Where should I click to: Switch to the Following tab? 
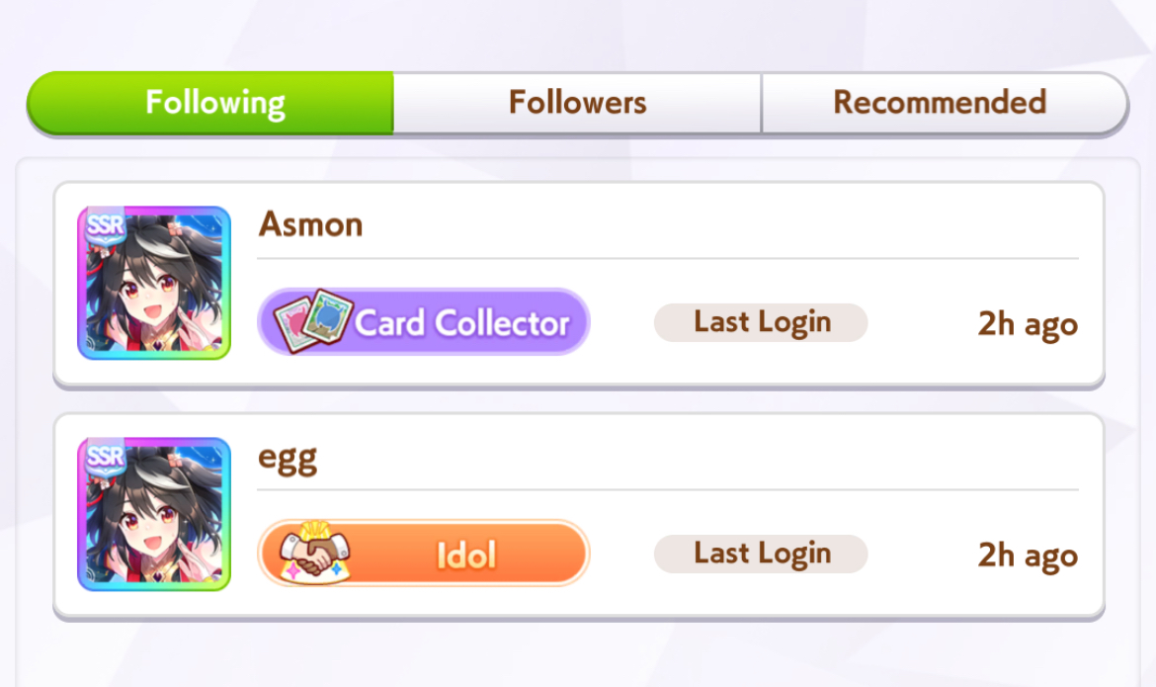[210, 103]
